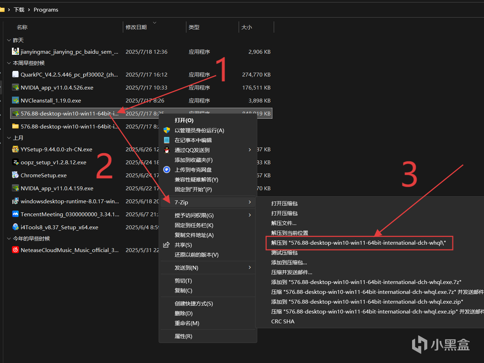Screen dimensions: 484x363
Task: Choose 以管理员身份运行(A)
Action: point(199,130)
